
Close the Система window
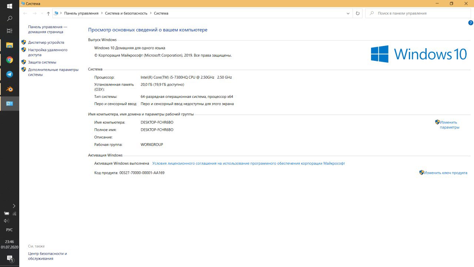click(x=466, y=4)
